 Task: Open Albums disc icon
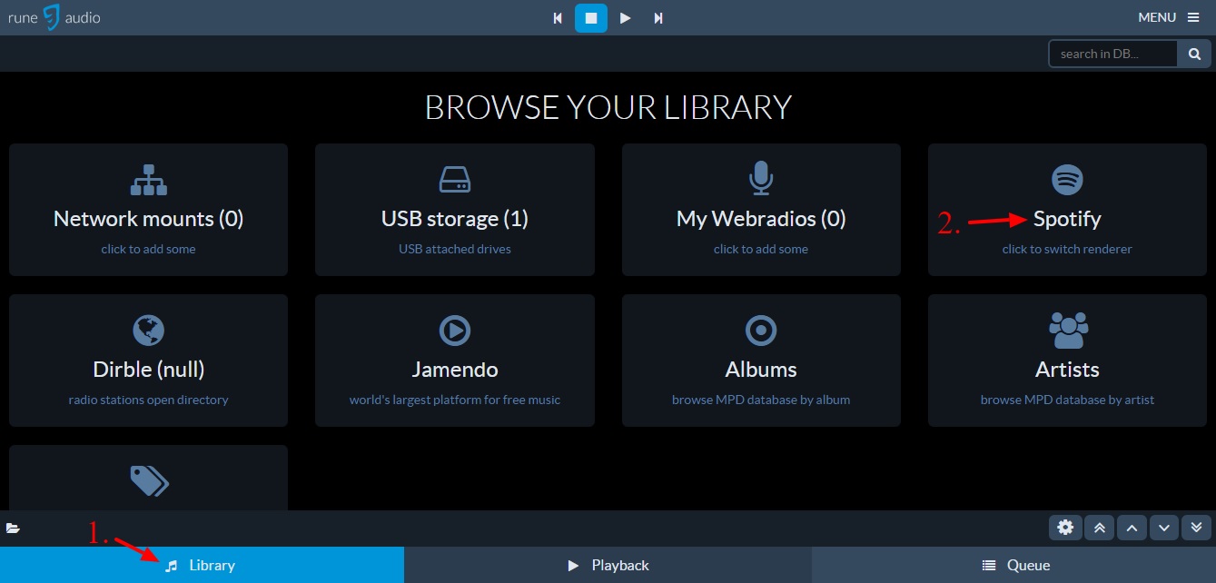761,331
